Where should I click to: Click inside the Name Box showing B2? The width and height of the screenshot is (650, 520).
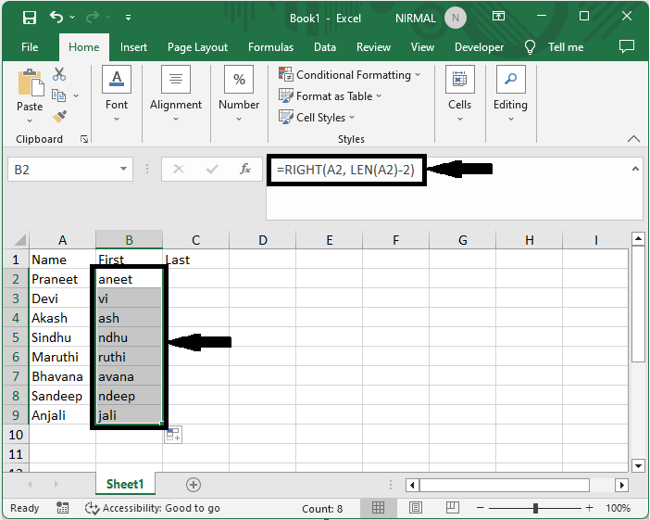pos(62,170)
